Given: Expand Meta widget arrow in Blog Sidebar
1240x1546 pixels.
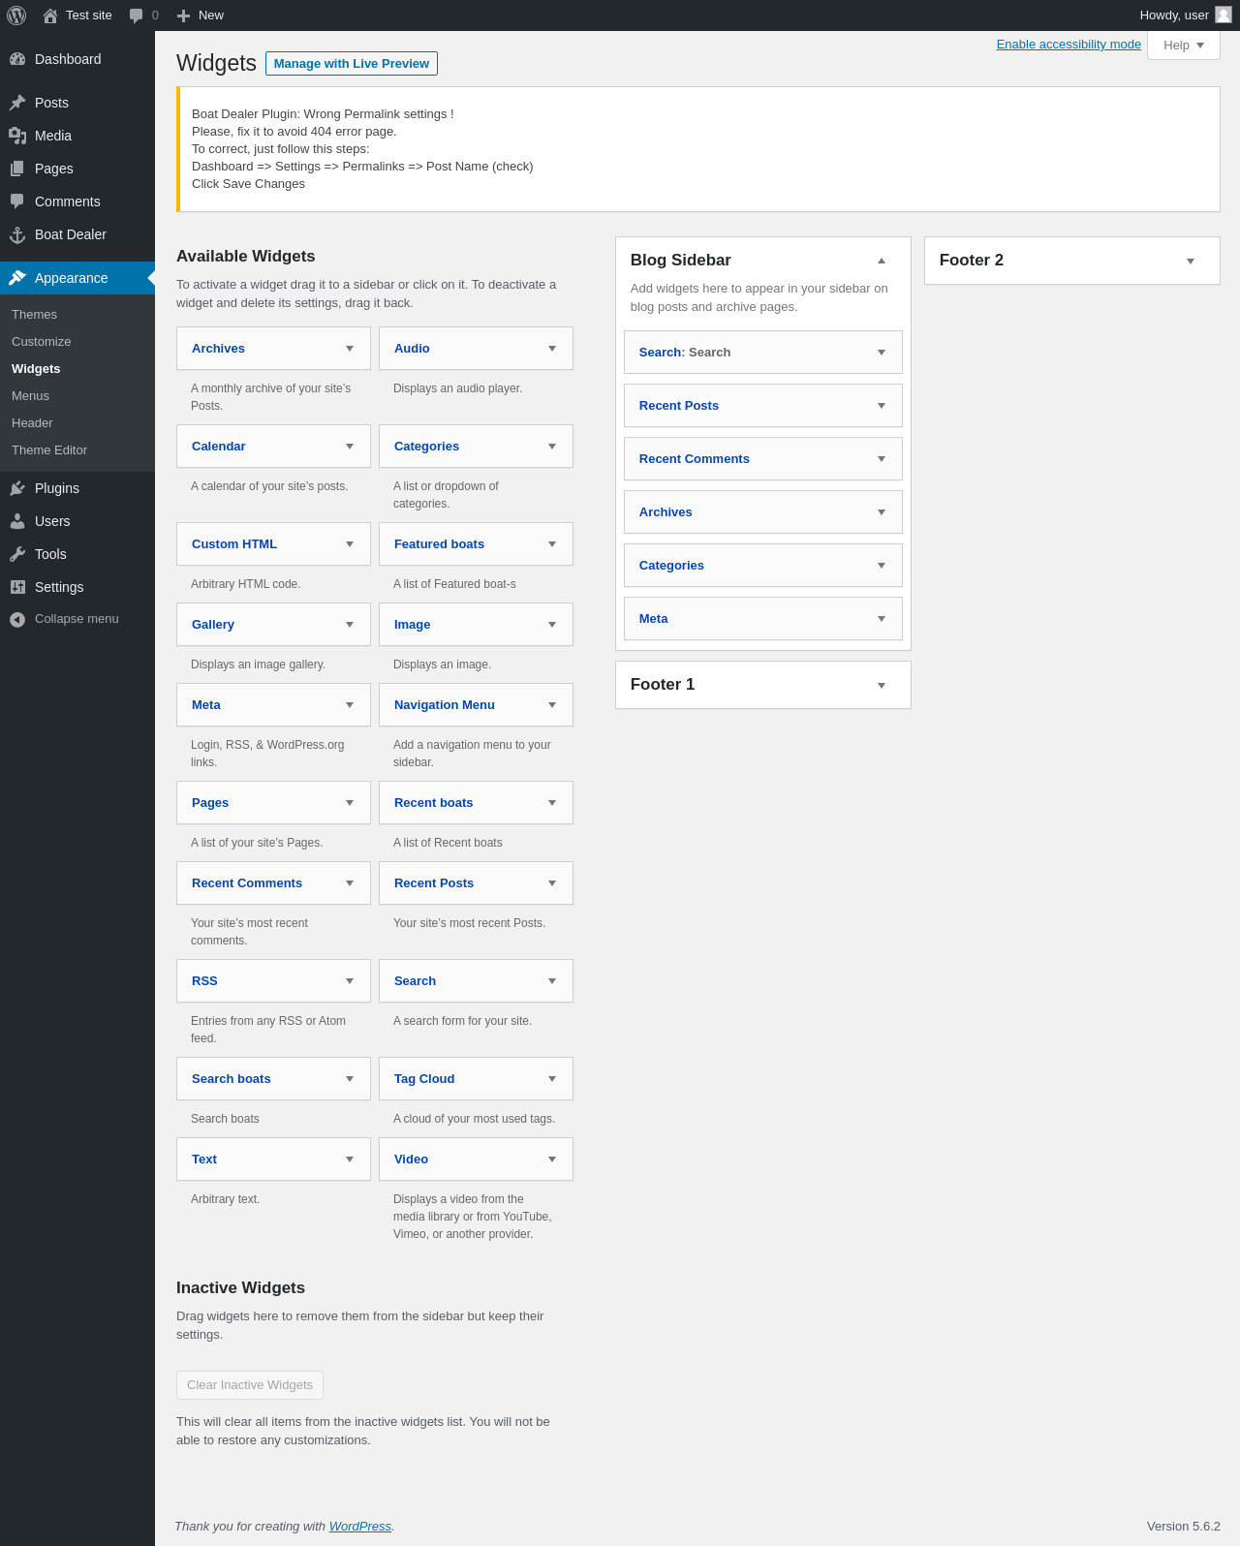Looking at the screenshot, I should tap(882, 619).
